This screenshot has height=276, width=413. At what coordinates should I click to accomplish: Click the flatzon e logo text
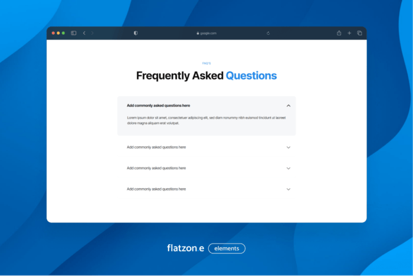coord(185,248)
